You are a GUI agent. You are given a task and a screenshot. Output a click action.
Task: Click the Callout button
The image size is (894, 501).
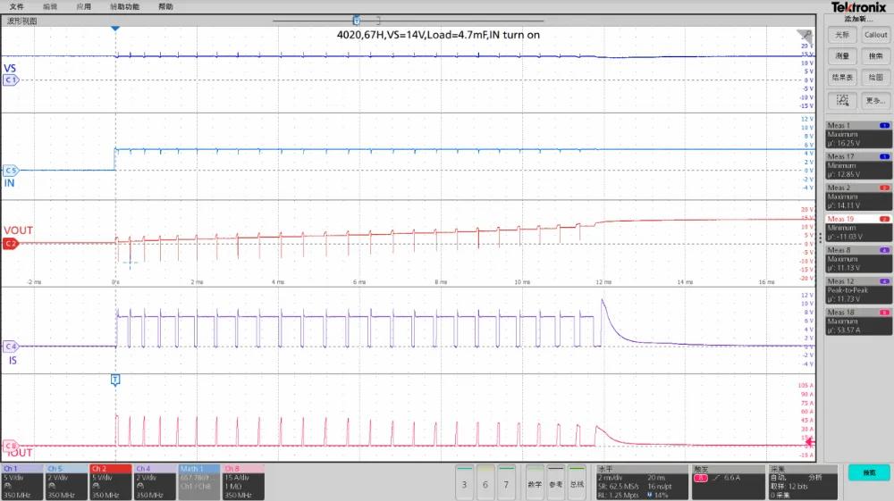click(875, 35)
